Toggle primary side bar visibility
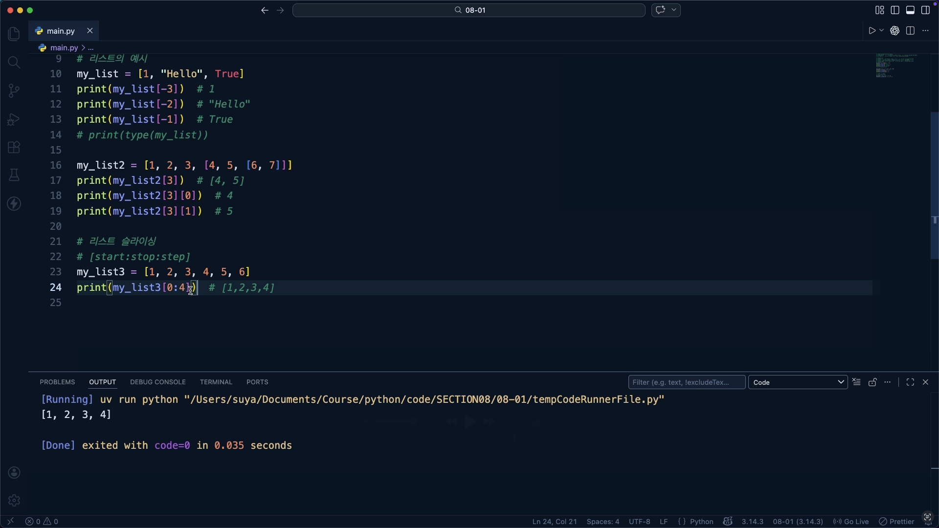 [895, 10]
